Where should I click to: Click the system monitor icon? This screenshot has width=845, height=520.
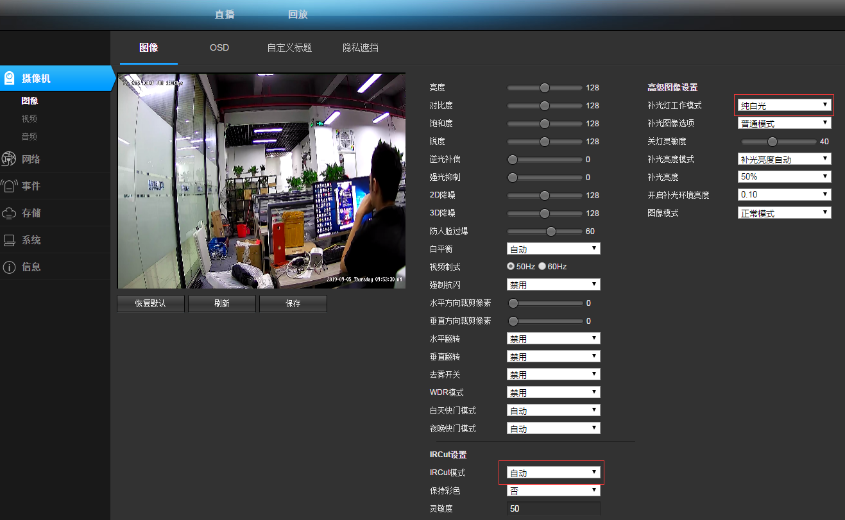point(9,240)
